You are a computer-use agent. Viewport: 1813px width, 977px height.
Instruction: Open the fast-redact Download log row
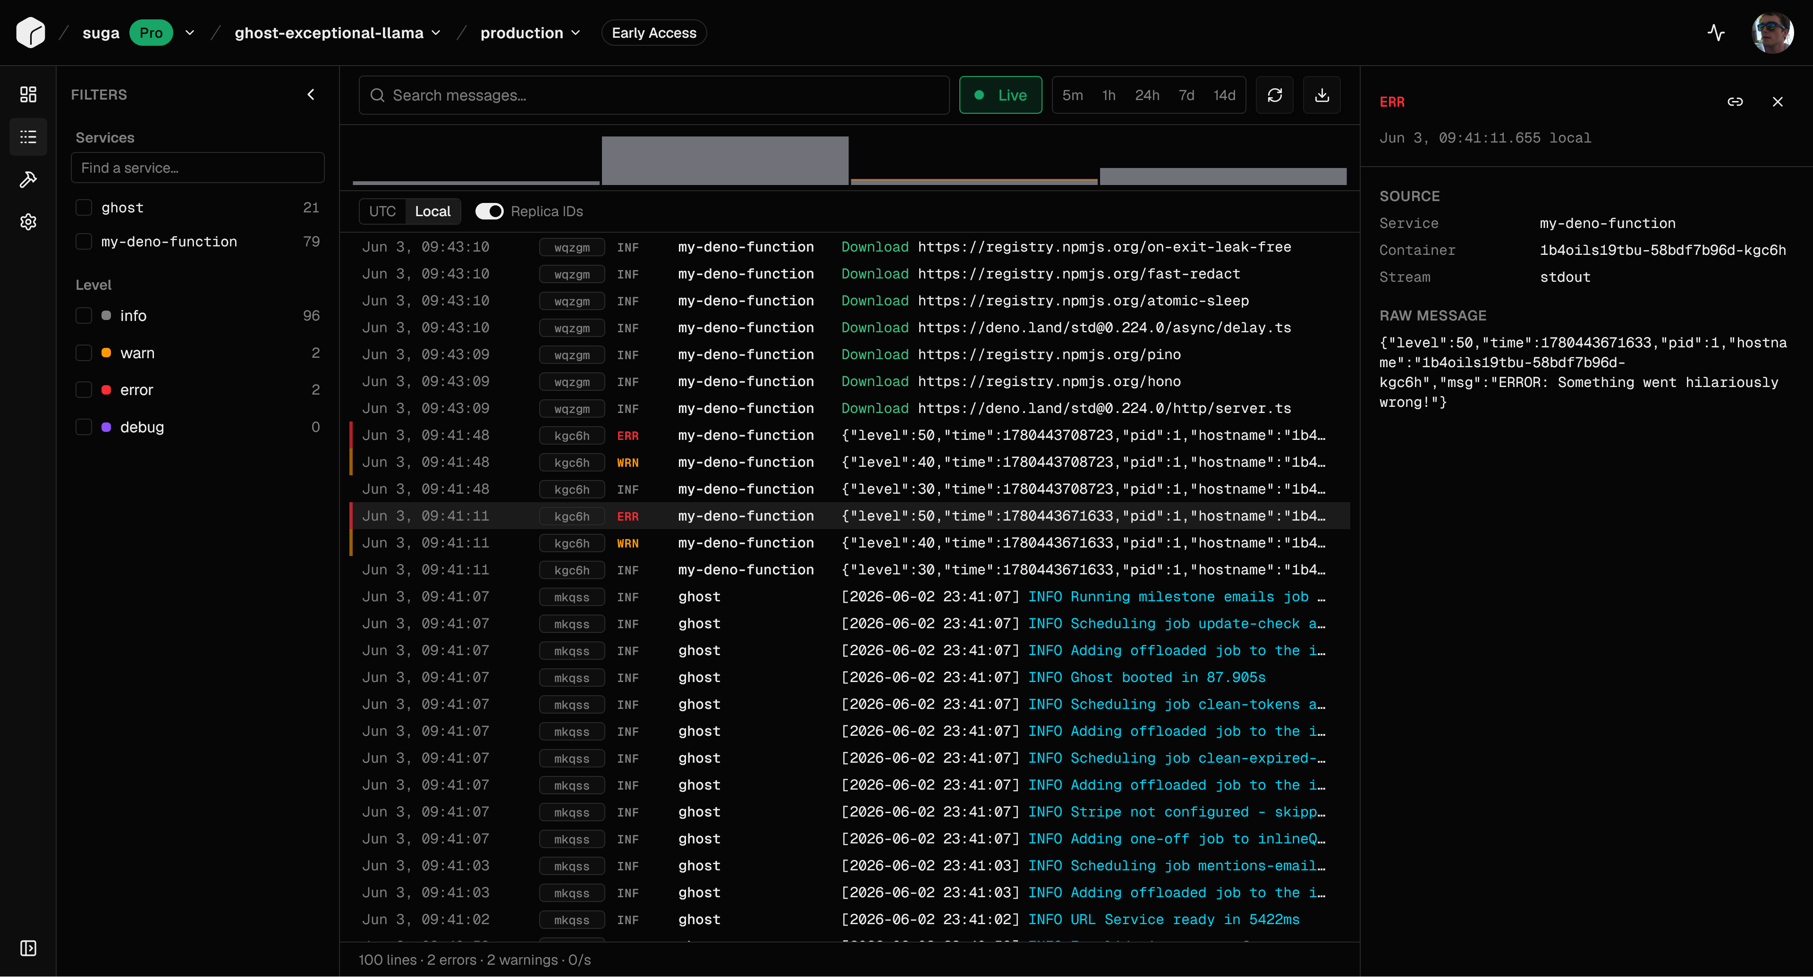click(849, 274)
